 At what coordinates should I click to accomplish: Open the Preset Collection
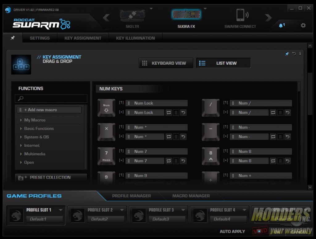(x=51, y=177)
